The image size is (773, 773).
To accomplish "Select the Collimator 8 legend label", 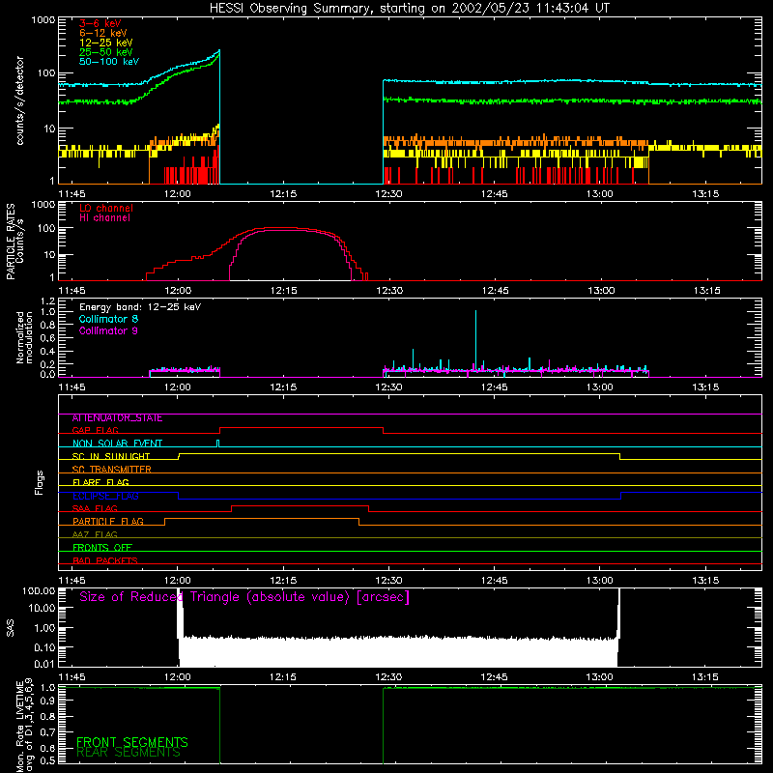I will click(108, 319).
